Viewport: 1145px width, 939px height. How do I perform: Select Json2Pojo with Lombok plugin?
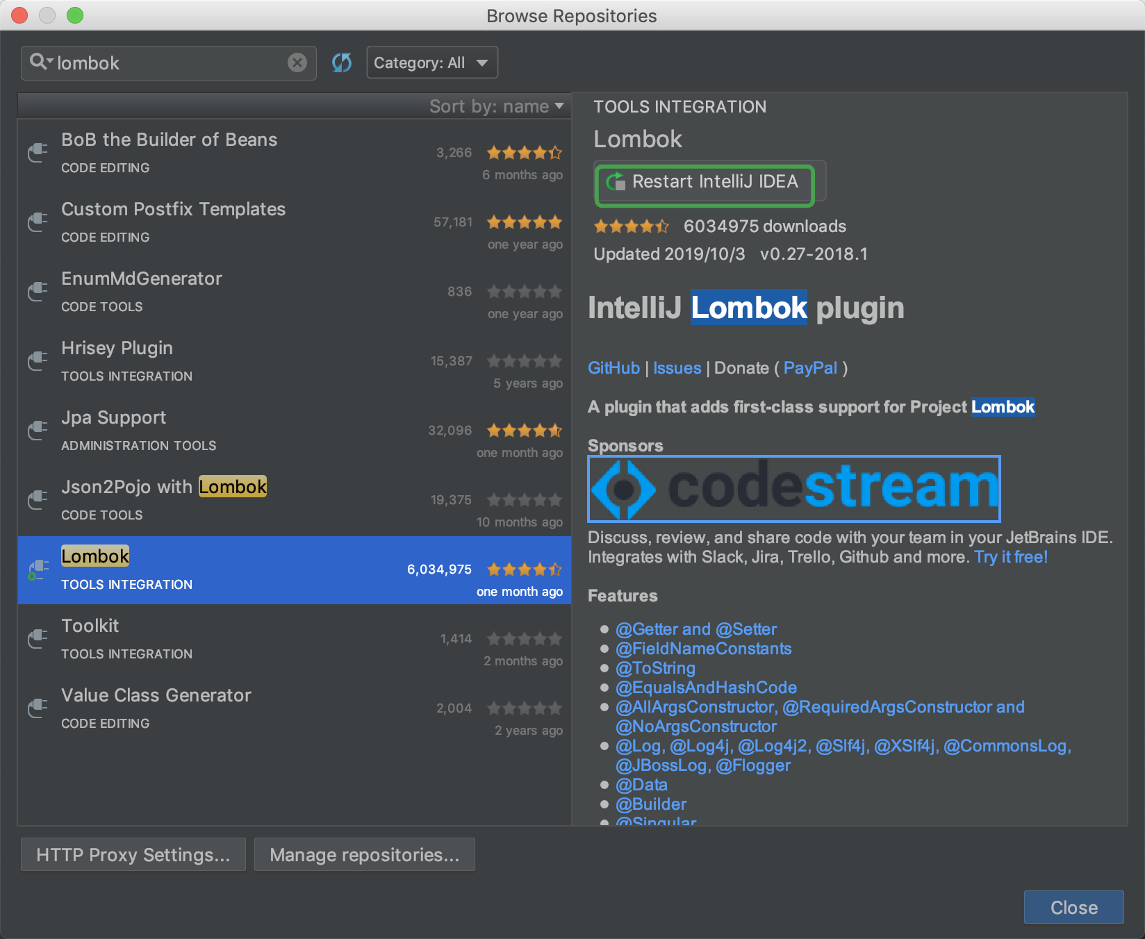point(294,501)
